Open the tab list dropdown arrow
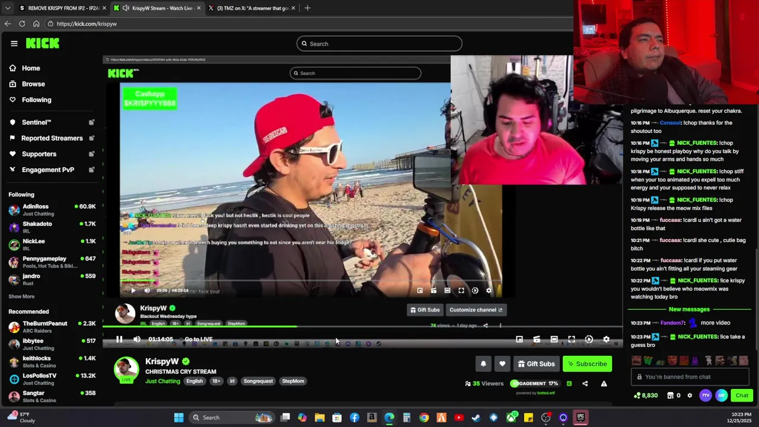 7,8
